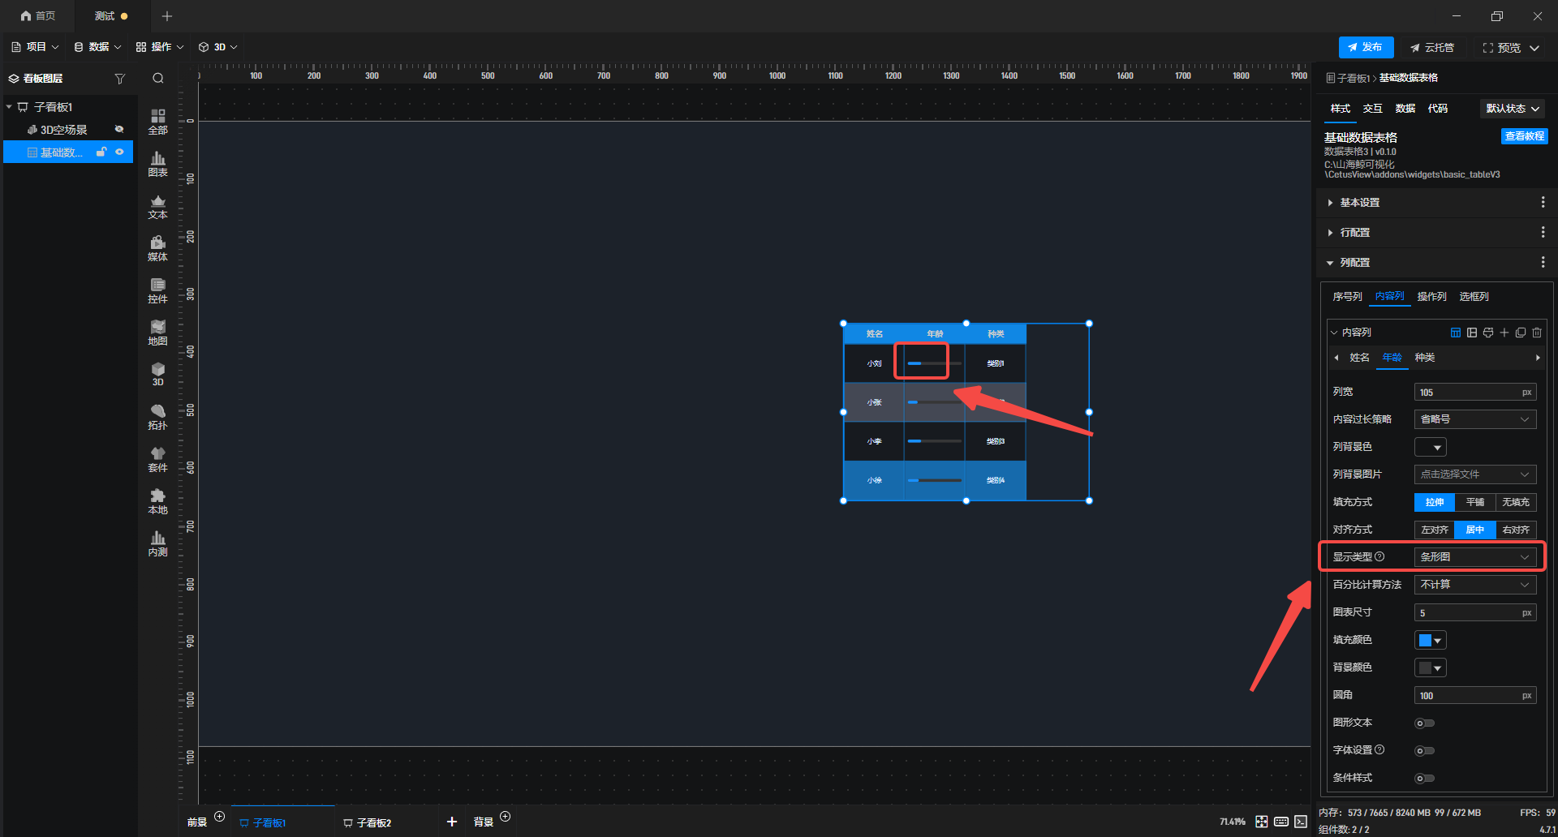Select the 拓扑 topology component category
Viewport: 1558px width, 837px height.
click(x=157, y=417)
